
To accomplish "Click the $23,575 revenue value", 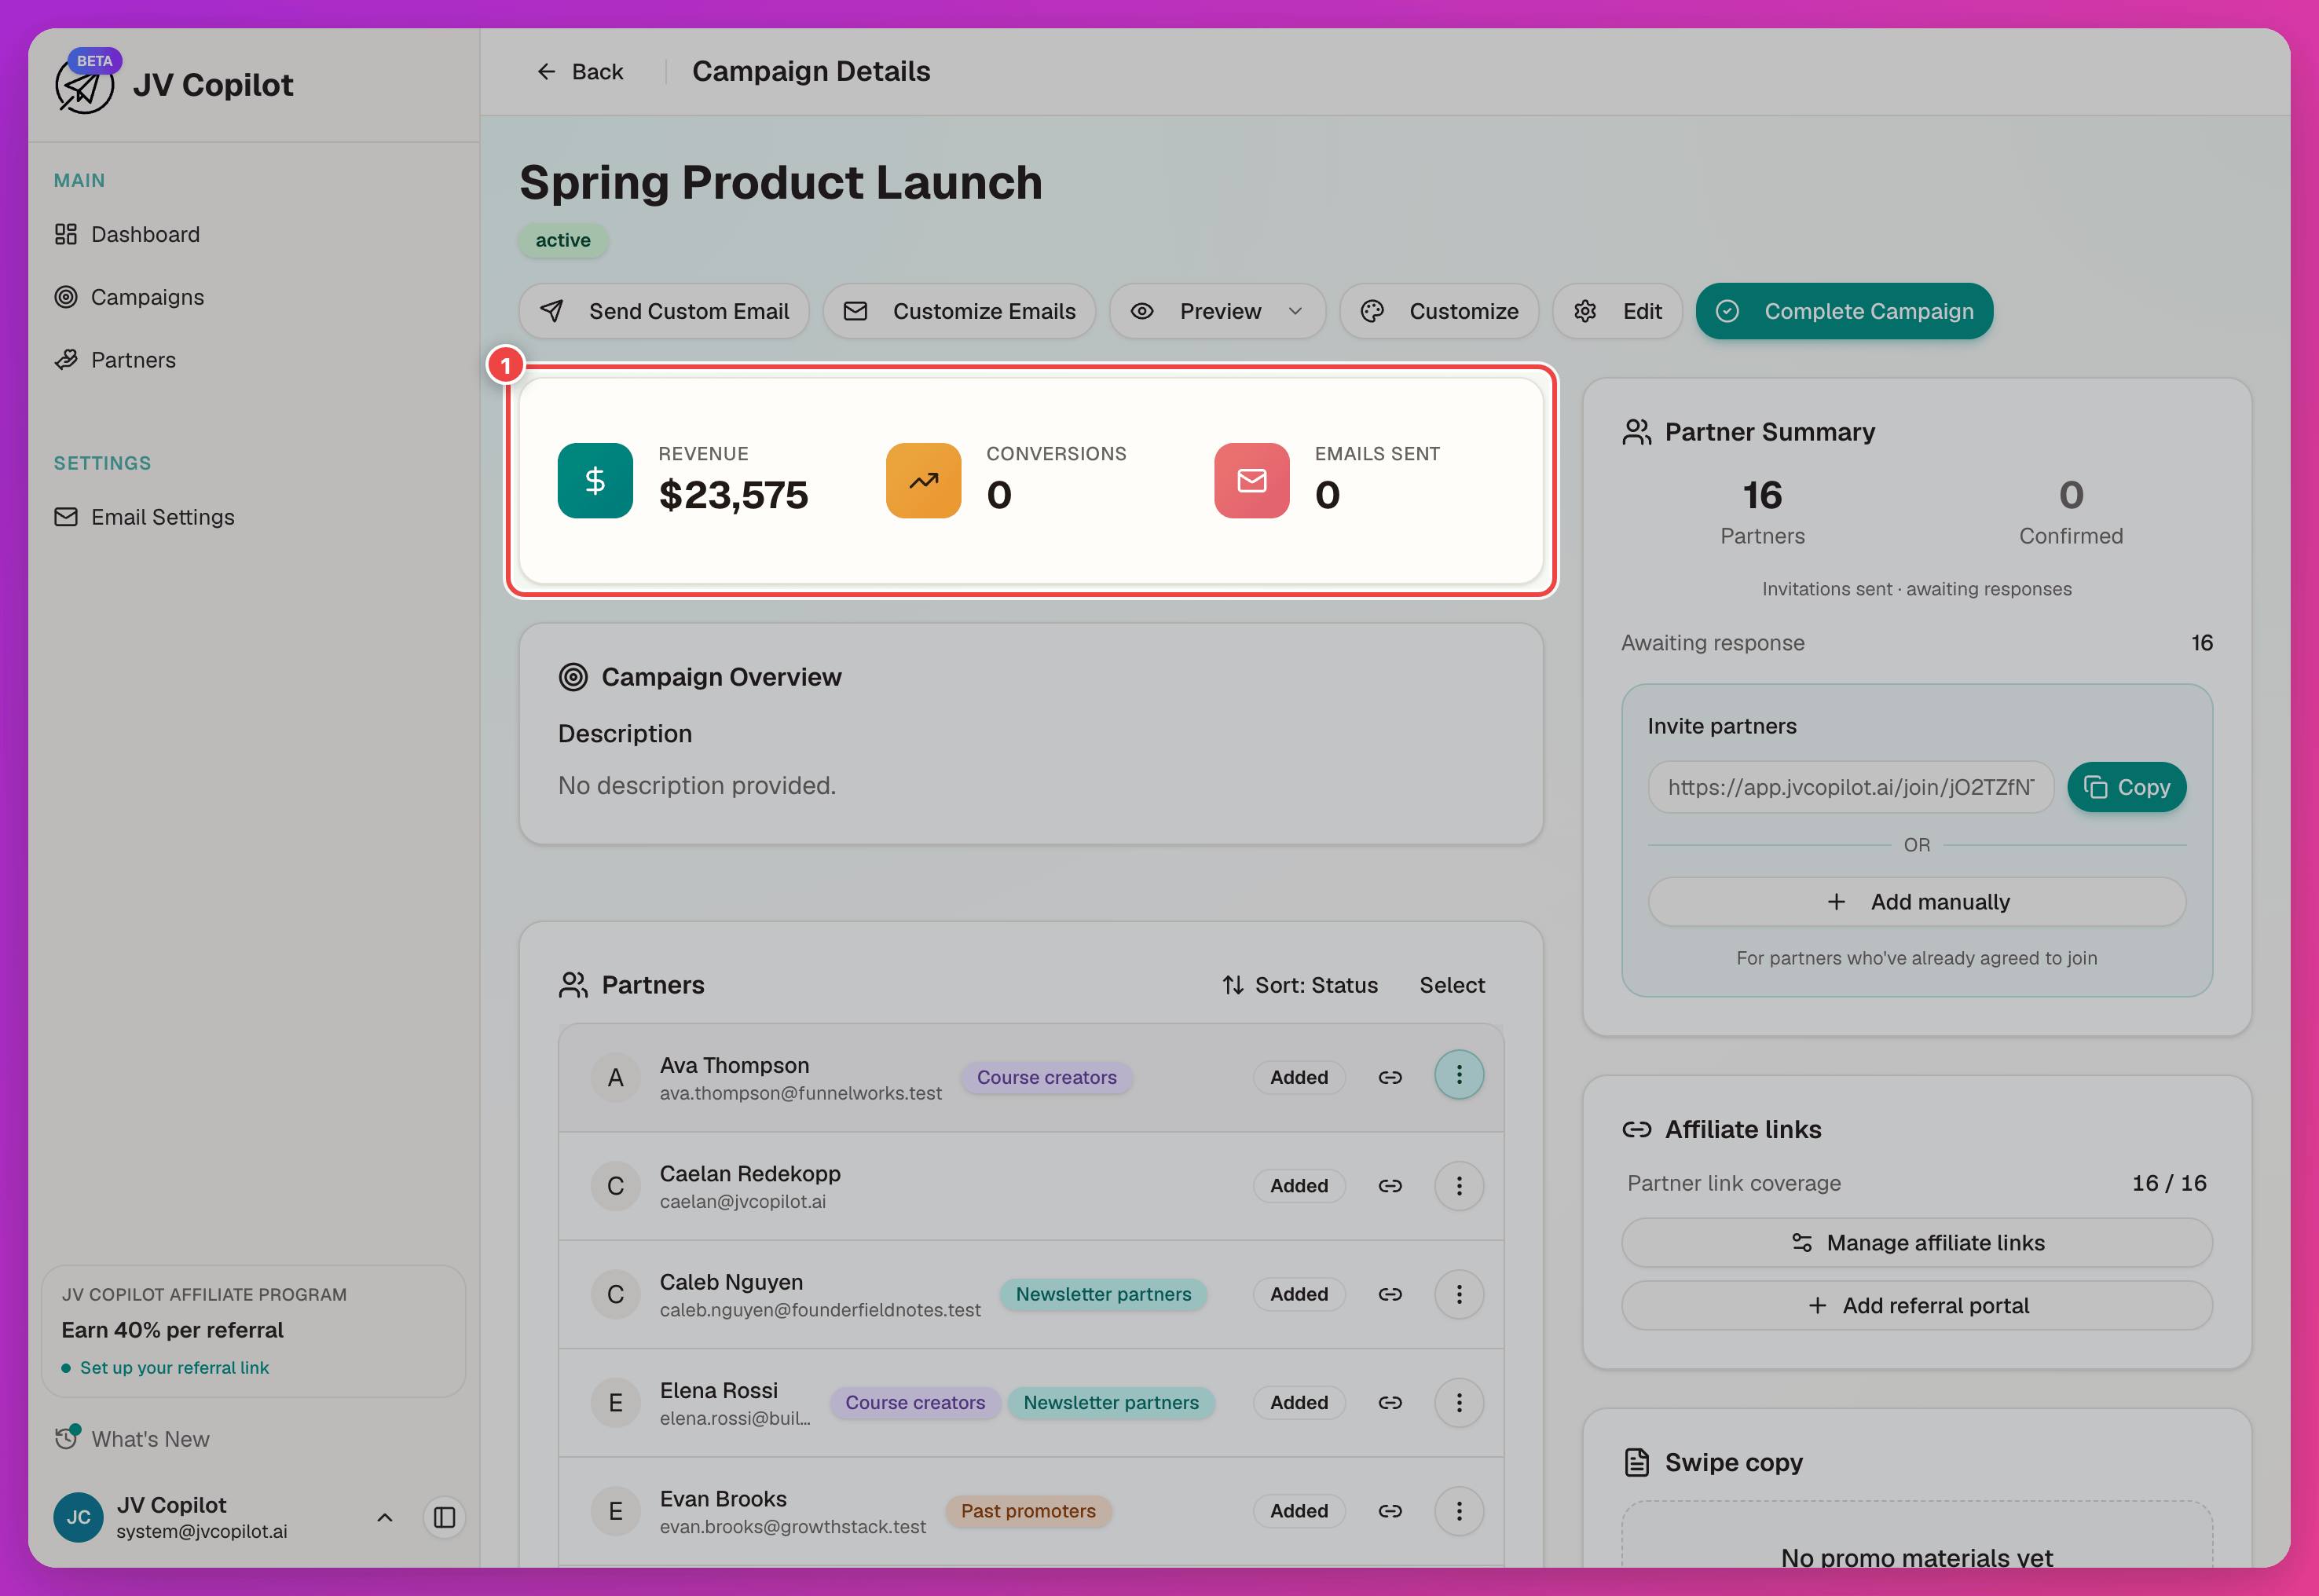I will pyautogui.click(x=734, y=495).
